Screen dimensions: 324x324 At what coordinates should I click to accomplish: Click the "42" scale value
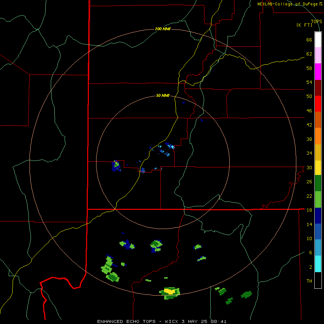pos(309,125)
